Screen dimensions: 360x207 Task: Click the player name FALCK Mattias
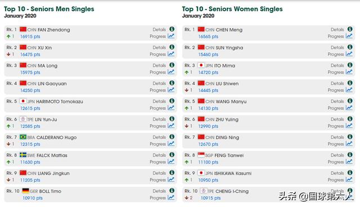coord(52,155)
